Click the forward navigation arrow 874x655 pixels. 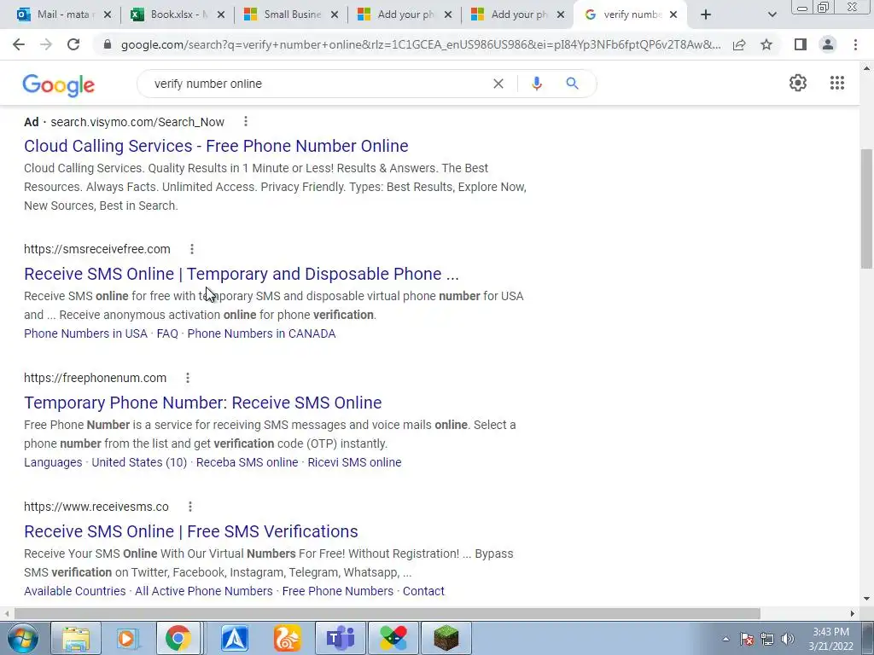click(x=46, y=44)
